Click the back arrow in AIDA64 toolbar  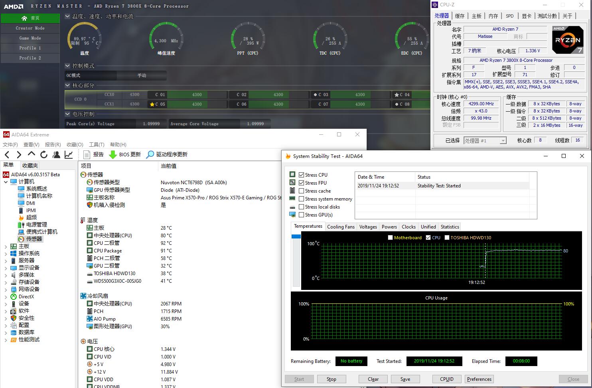(7, 155)
